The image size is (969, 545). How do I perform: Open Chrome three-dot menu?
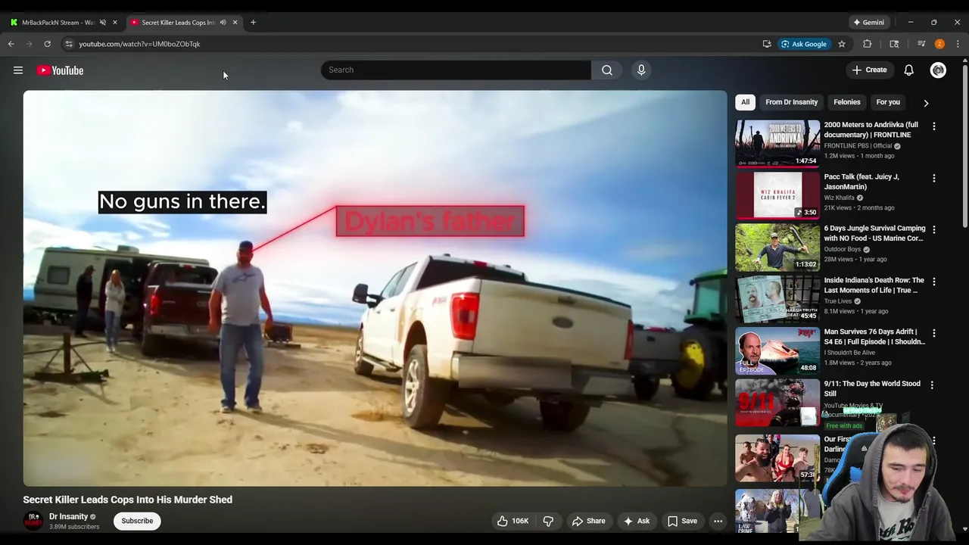pos(958,44)
